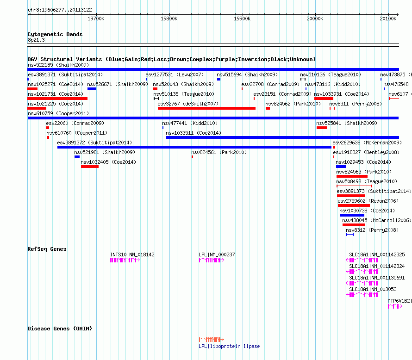Click the nsv522185 (Shaikh2009) variant label
Image resolution: width=412 pixels, height=360 pixels.
click(58, 65)
